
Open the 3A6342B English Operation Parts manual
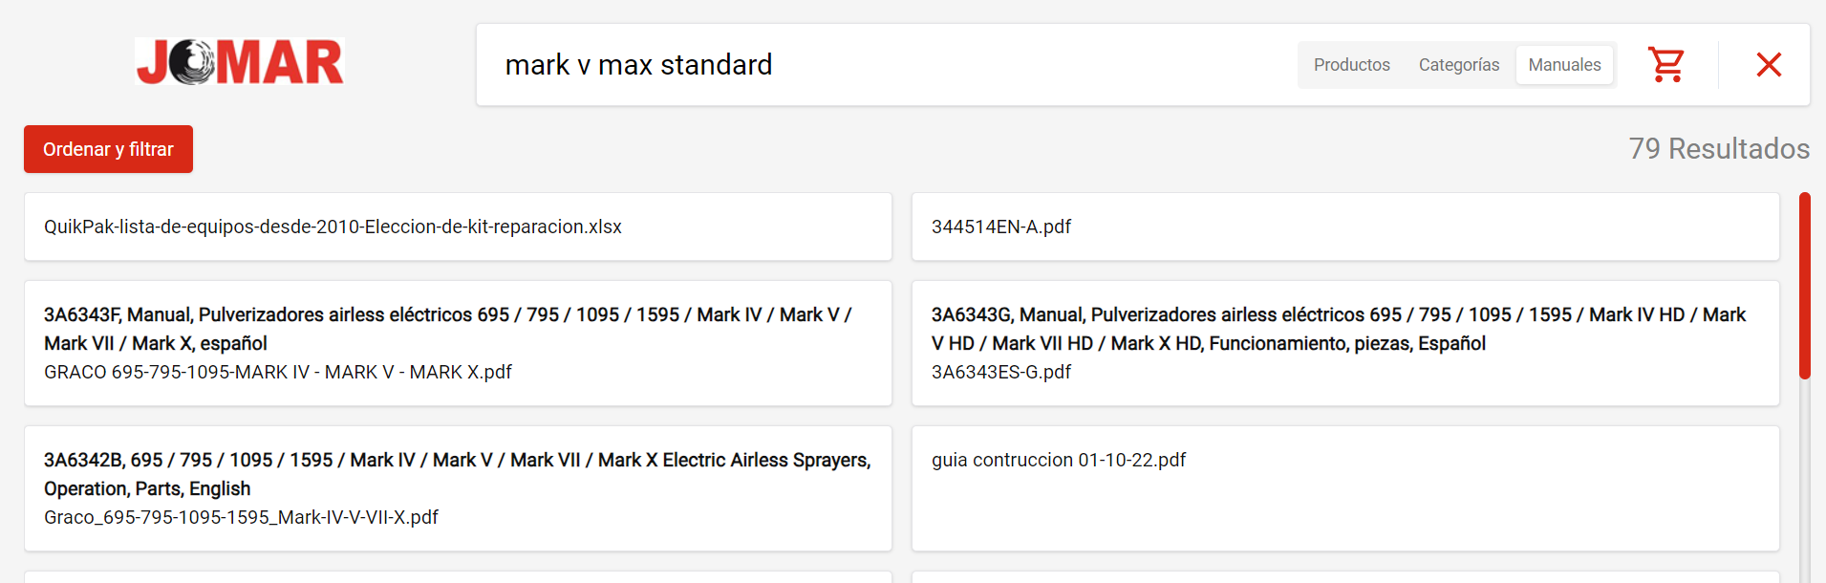point(457,473)
